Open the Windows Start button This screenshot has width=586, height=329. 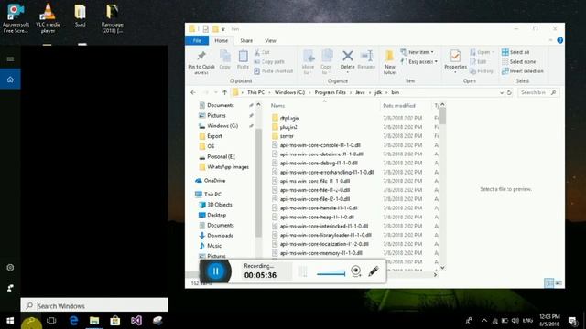(x=10, y=321)
